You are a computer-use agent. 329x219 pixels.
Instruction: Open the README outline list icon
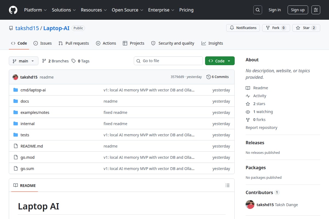227,185
